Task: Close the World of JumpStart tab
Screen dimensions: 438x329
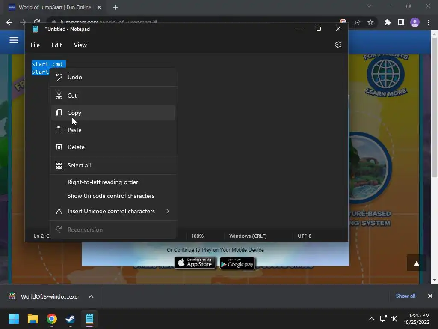Action: click(99, 7)
